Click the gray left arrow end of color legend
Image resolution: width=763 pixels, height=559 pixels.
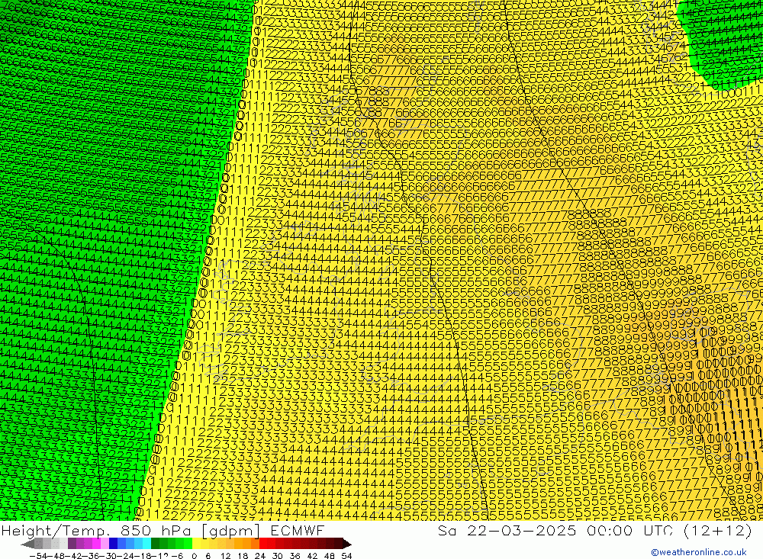coord(27,544)
